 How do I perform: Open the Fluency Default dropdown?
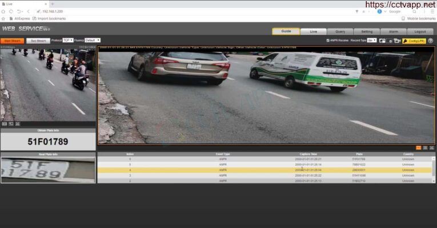tap(92, 40)
